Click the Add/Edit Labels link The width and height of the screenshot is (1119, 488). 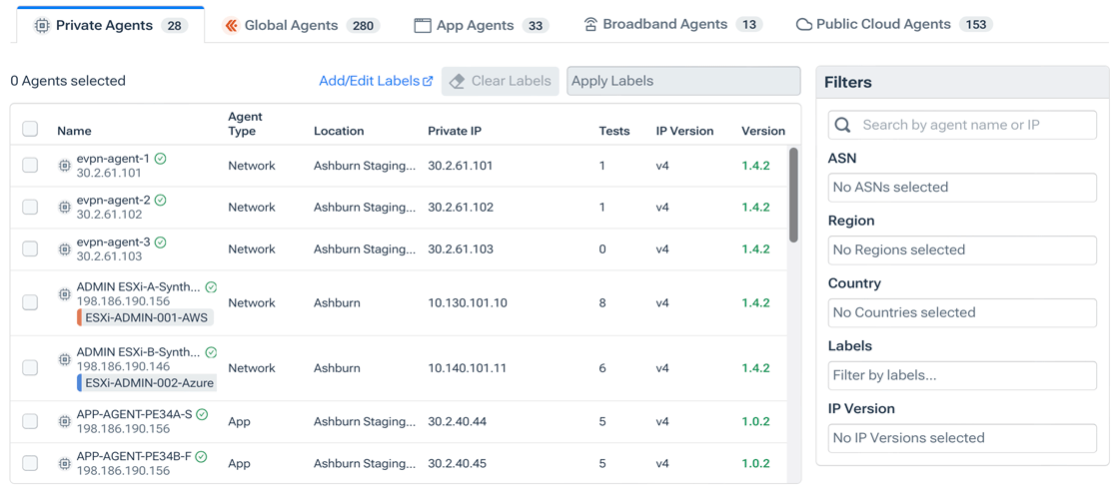(376, 81)
